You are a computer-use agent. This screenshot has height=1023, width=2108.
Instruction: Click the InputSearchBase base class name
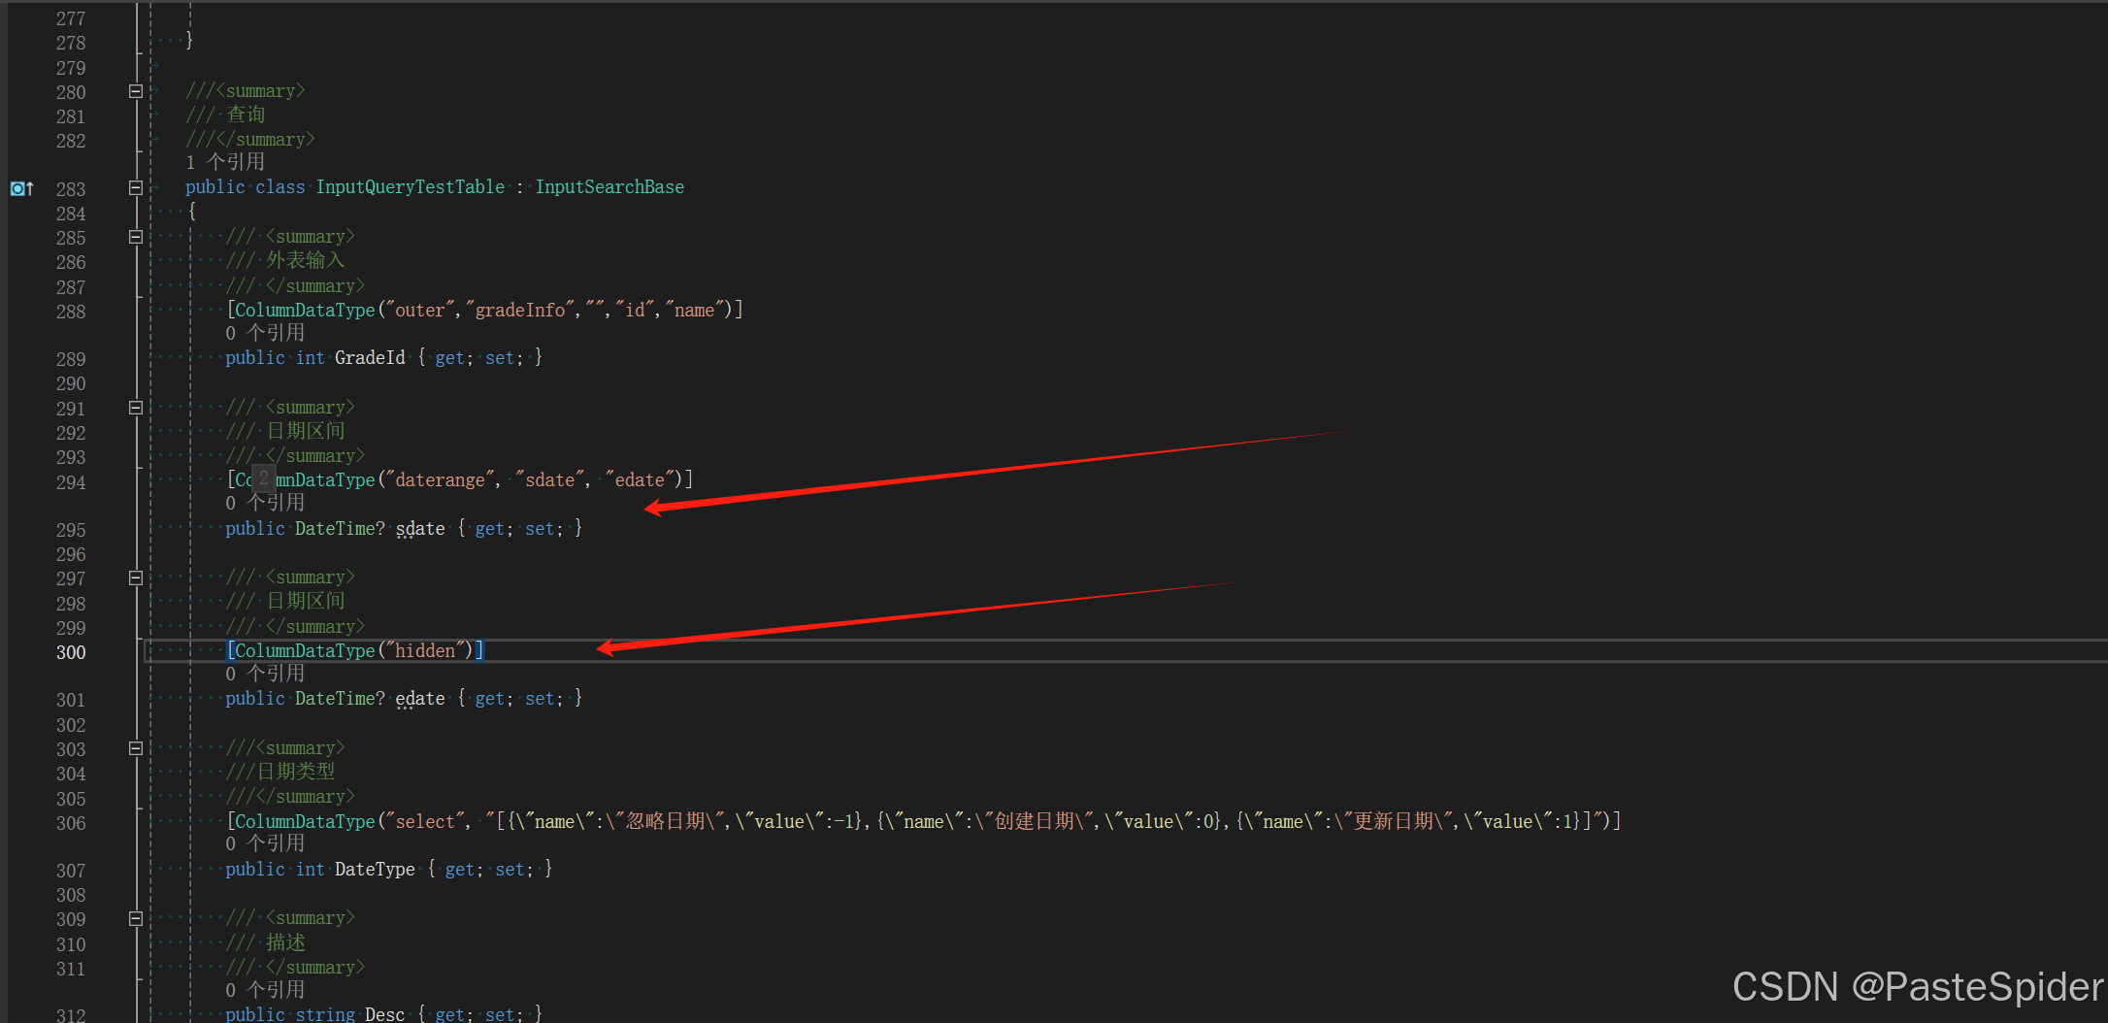pos(609,186)
